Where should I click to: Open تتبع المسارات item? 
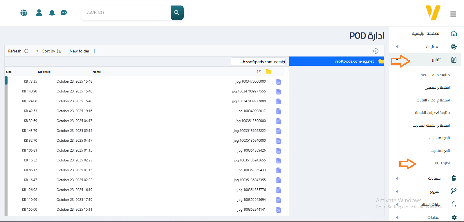click(x=439, y=138)
